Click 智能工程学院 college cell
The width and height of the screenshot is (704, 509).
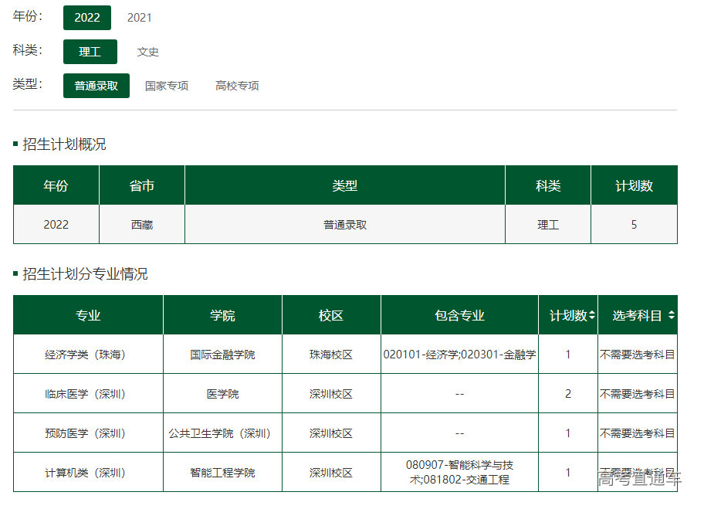(222, 473)
